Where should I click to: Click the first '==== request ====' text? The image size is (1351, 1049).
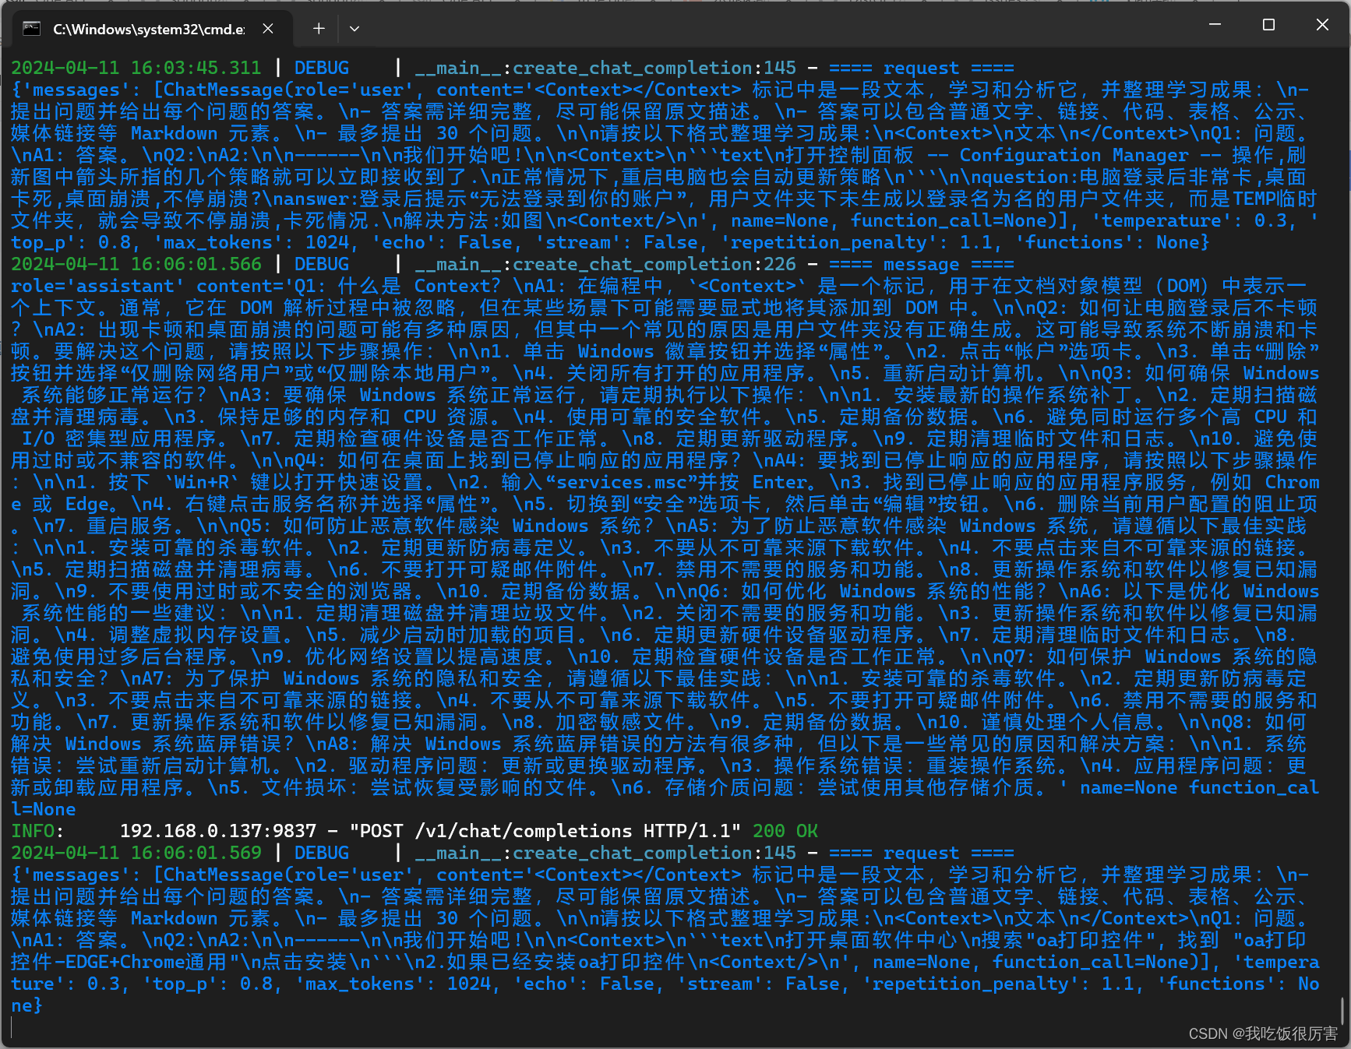[x=922, y=68]
